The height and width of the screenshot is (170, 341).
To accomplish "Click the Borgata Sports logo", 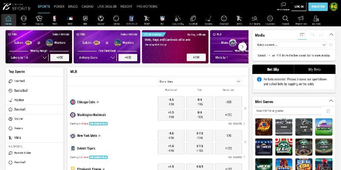I will pyautogui.click(x=17, y=6).
